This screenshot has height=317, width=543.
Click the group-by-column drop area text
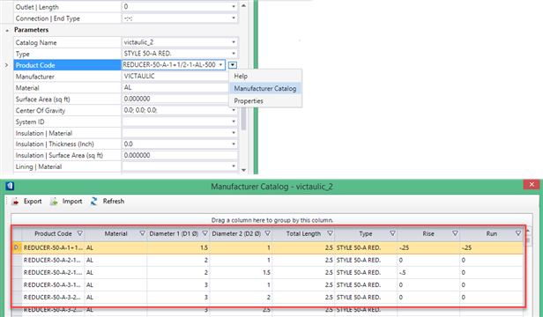point(272,220)
